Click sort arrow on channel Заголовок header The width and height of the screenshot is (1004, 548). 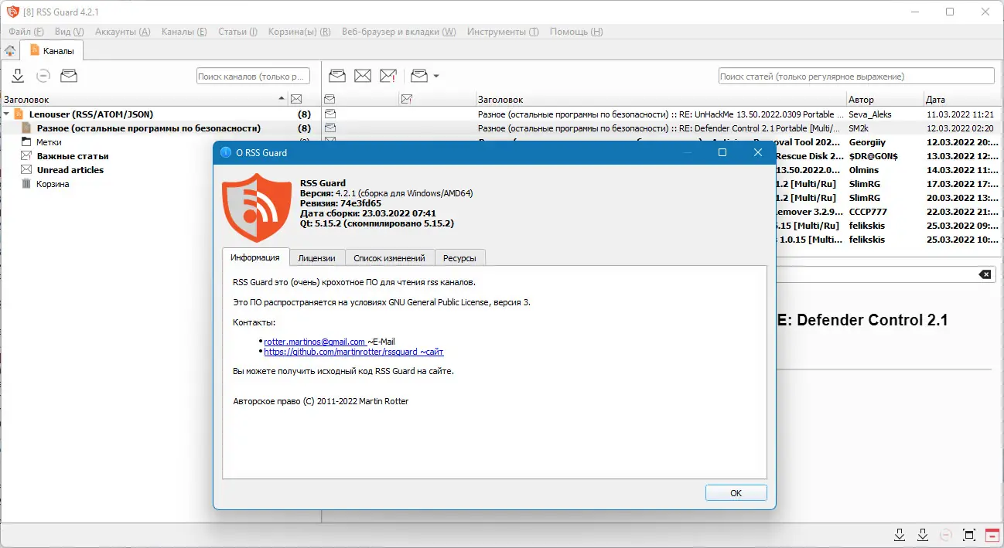(282, 100)
